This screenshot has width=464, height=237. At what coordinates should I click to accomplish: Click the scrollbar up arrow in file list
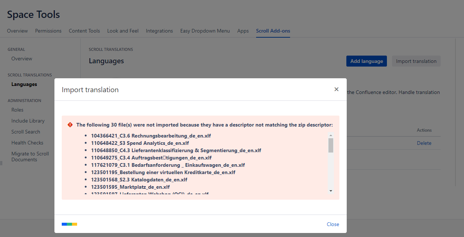(x=331, y=135)
